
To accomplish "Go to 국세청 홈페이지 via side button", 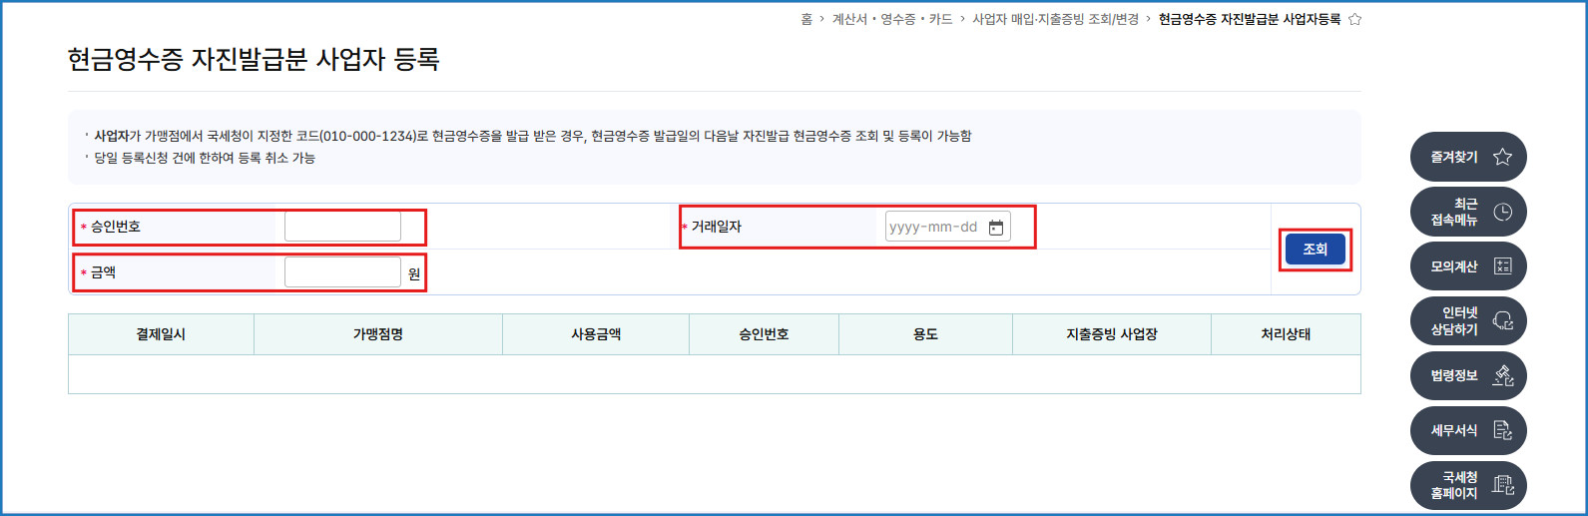I will (1468, 485).
